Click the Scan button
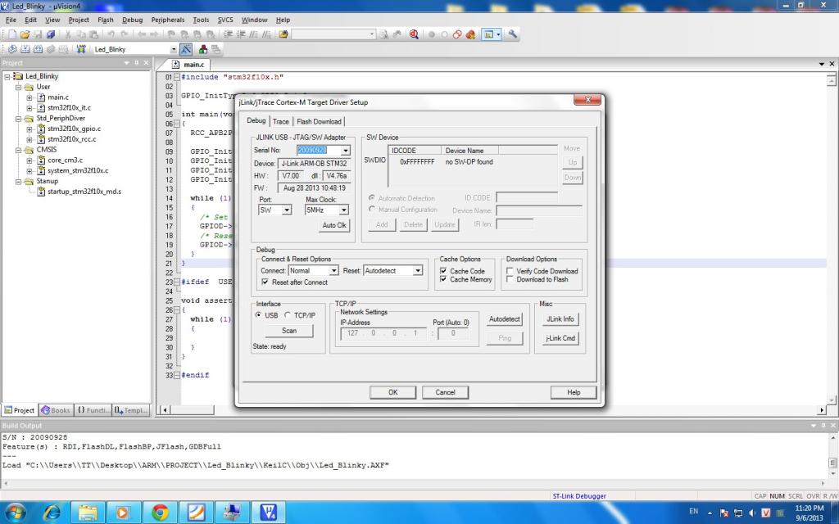The image size is (839, 524). 289,331
